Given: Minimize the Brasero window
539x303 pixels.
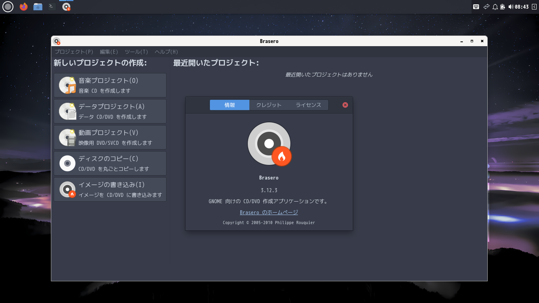Looking at the screenshot, I should 462,41.
